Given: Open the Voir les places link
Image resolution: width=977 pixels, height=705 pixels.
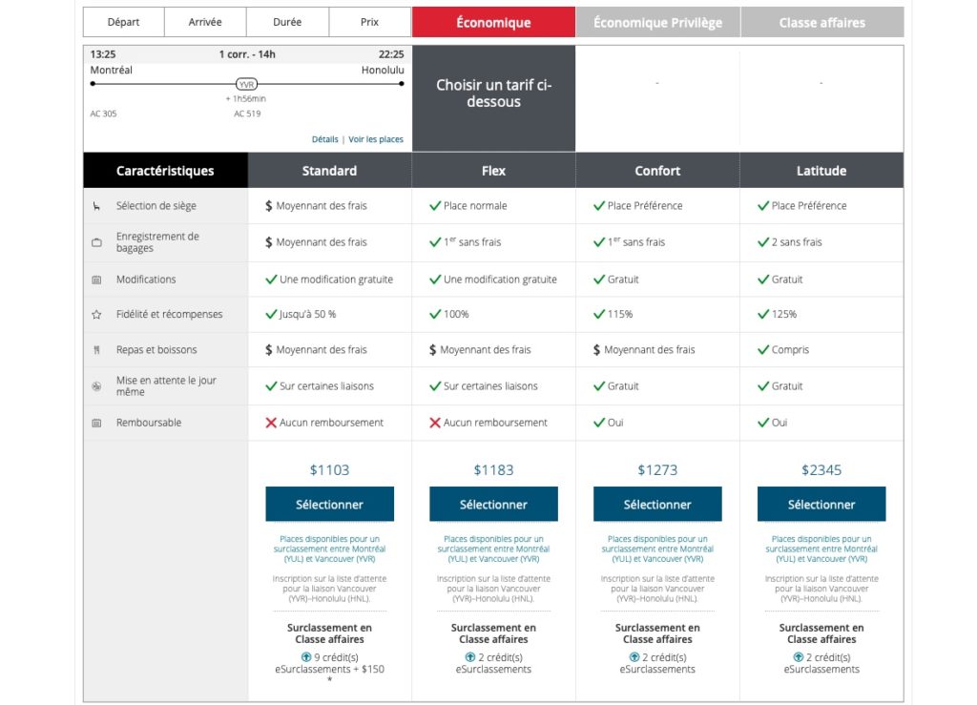Looking at the screenshot, I should [x=376, y=139].
